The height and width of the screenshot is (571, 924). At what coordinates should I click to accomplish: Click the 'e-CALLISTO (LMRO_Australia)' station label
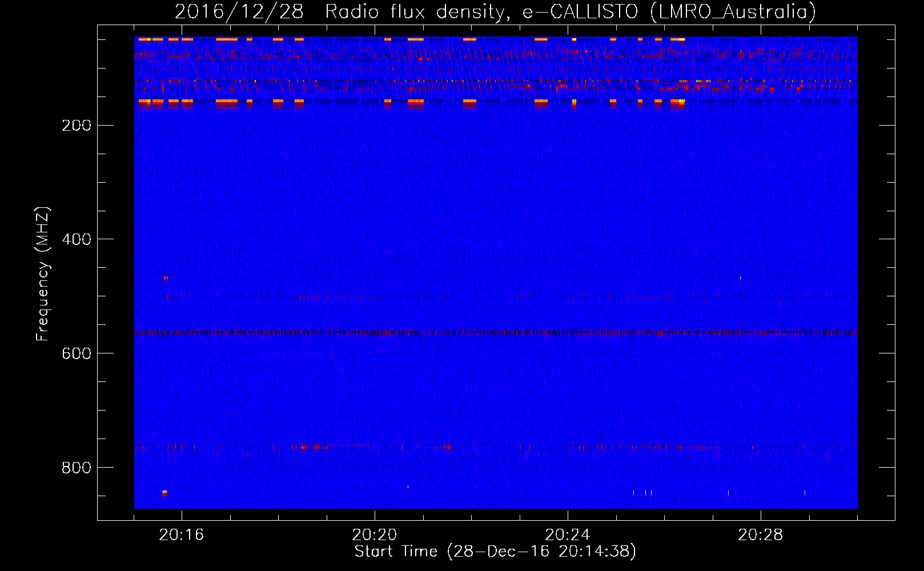click(x=669, y=11)
